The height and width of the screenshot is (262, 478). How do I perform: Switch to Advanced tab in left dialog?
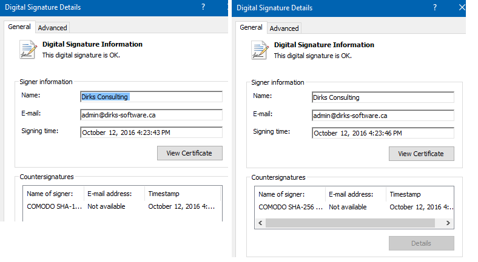point(52,28)
